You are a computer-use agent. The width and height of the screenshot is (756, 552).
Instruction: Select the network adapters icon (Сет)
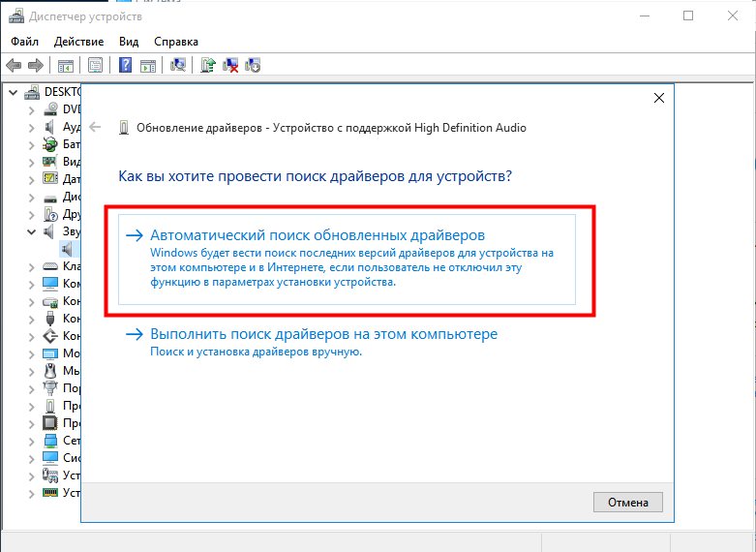coord(50,440)
